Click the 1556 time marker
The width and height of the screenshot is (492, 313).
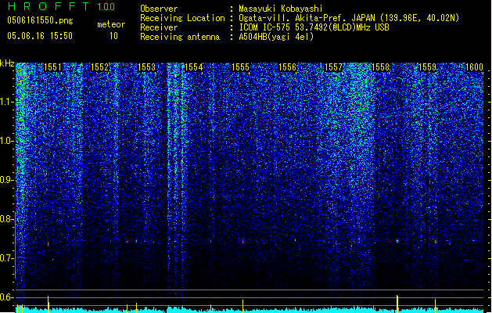pyautogui.click(x=287, y=67)
